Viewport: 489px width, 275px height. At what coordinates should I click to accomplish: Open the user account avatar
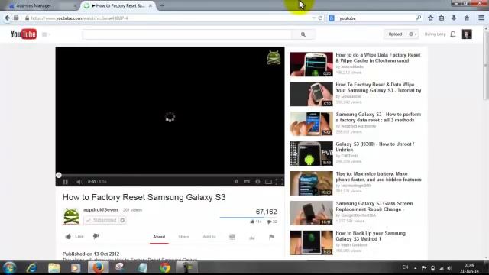click(467, 34)
